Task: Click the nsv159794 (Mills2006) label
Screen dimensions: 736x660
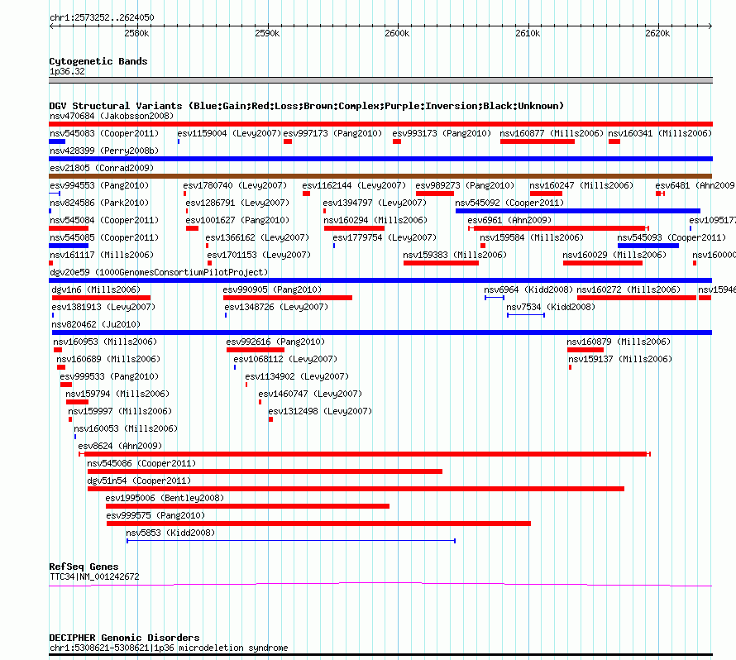Action: point(117,394)
